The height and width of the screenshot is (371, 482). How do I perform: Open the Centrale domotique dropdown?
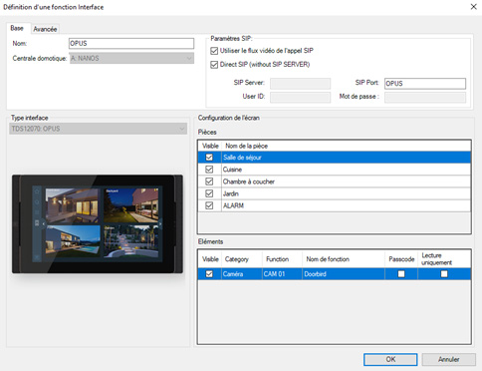[x=131, y=58]
